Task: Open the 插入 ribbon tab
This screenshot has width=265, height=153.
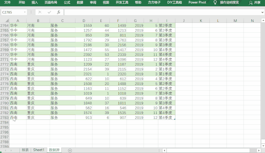Action: (35, 2)
